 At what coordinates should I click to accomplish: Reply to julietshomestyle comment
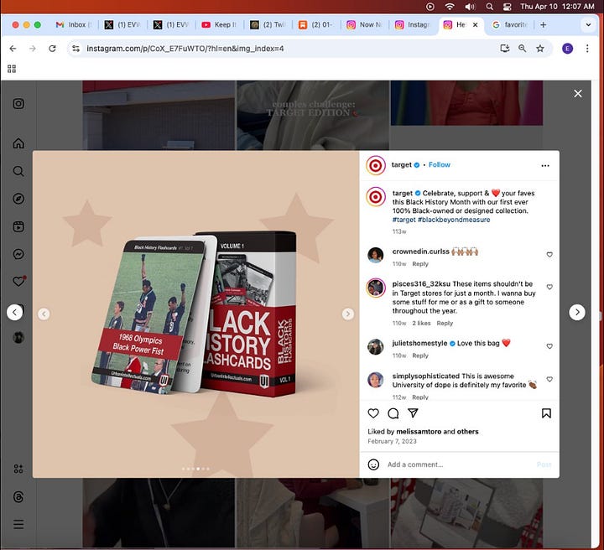[420, 355]
